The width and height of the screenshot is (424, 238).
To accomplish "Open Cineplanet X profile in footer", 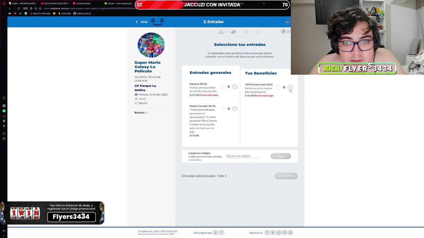I will tap(273, 233).
